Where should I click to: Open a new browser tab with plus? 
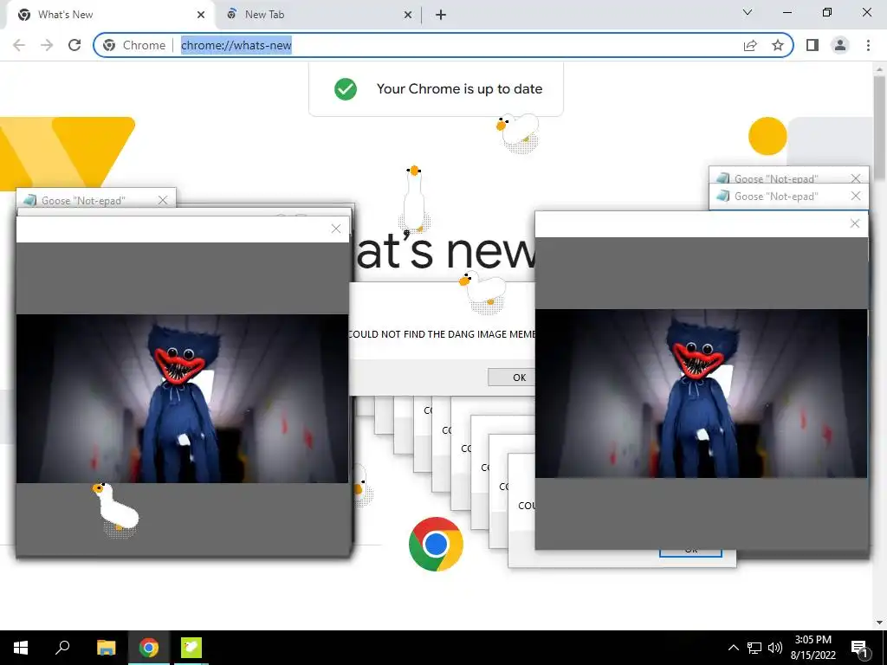point(441,15)
